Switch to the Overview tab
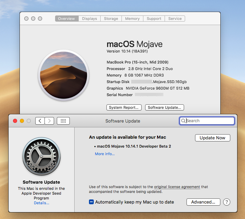 click(x=67, y=19)
